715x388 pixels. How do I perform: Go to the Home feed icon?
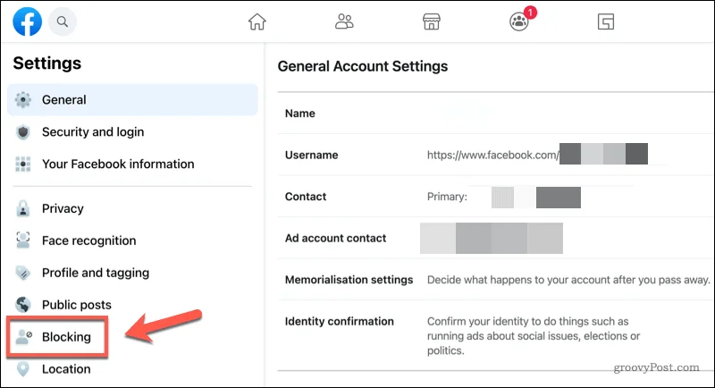(257, 21)
